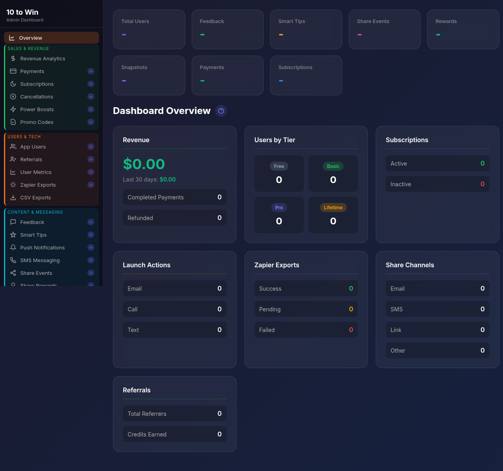Open the Total Users card
503x471 pixels.
(149, 29)
